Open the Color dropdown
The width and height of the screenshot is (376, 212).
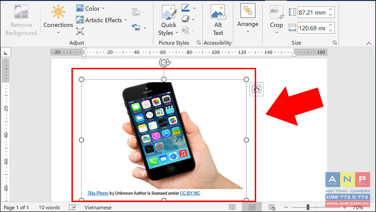coord(90,8)
